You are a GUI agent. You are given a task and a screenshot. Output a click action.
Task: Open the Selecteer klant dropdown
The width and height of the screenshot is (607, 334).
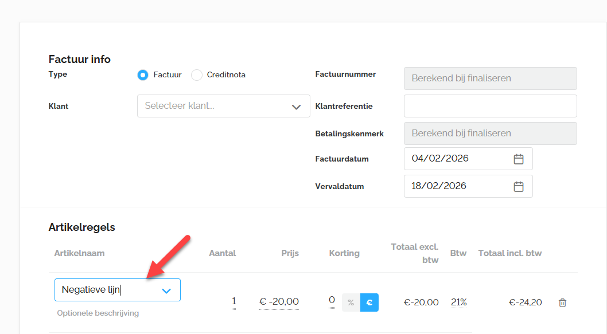pyautogui.click(x=223, y=106)
